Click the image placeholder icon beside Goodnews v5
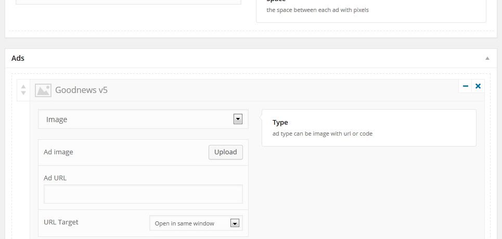 click(43, 90)
